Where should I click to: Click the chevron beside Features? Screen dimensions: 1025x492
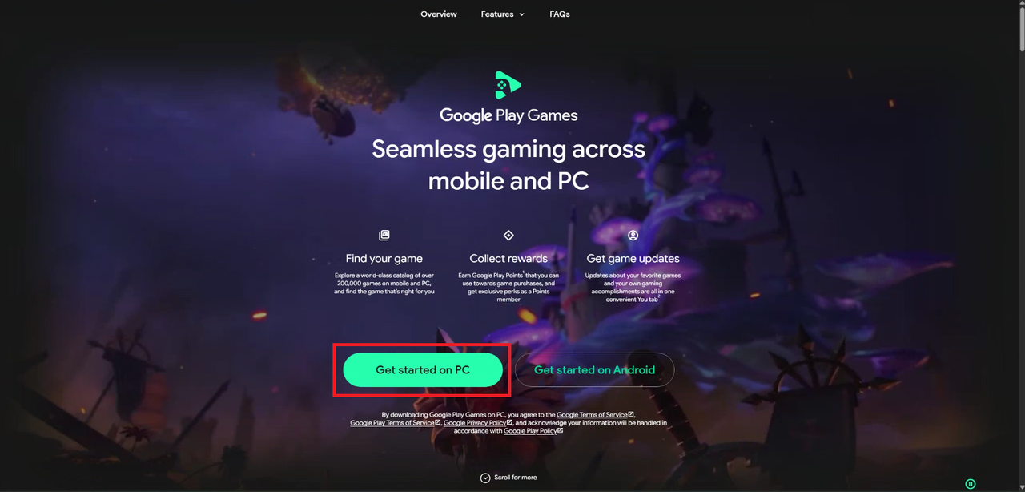point(522,14)
